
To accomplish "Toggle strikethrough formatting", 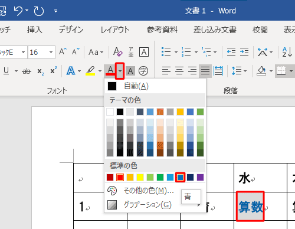I will (x=27, y=71).
